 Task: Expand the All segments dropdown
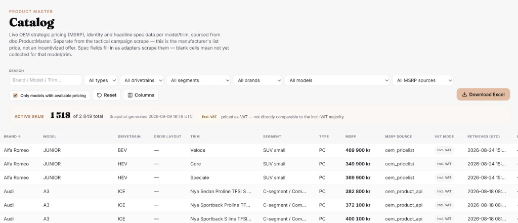click(x=198, y=80)
